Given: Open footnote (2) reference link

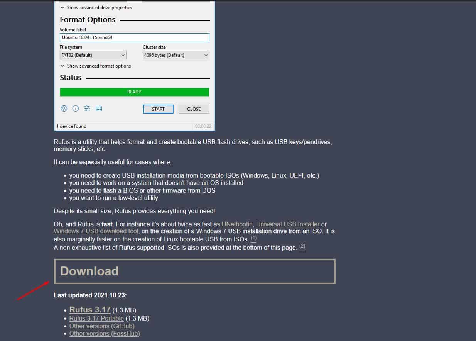Looking at the screenshot, I should click(x=302, y=246).
